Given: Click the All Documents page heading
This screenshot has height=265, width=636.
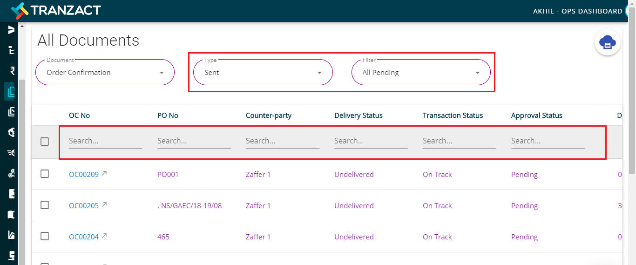Looking at the screenshot, I should (88, 41).
